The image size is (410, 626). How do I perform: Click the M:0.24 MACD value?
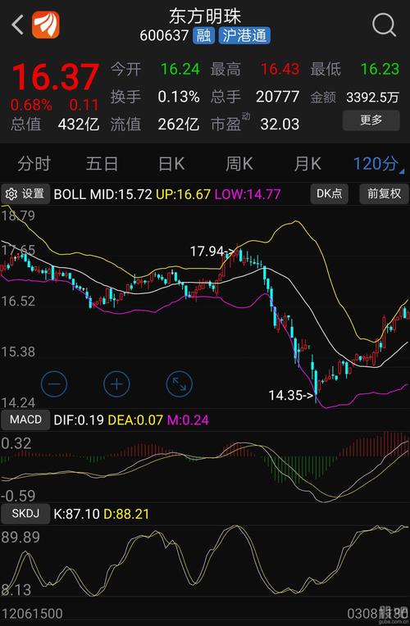point(188,420)
